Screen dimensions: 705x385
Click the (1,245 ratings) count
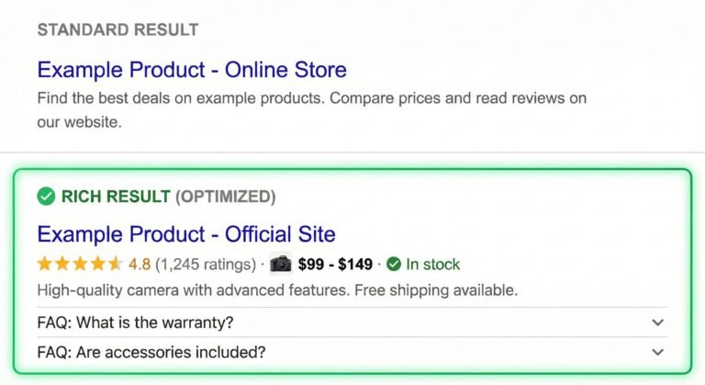click(x=206, y=265)
